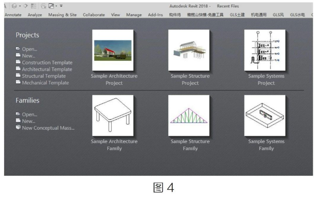
Task: Click the Section tool icon in toolbar
Action: click(x=26, y=6)
